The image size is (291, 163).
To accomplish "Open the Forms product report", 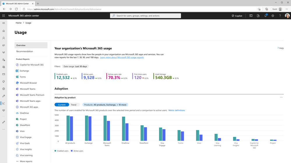I will pos(21,77).
